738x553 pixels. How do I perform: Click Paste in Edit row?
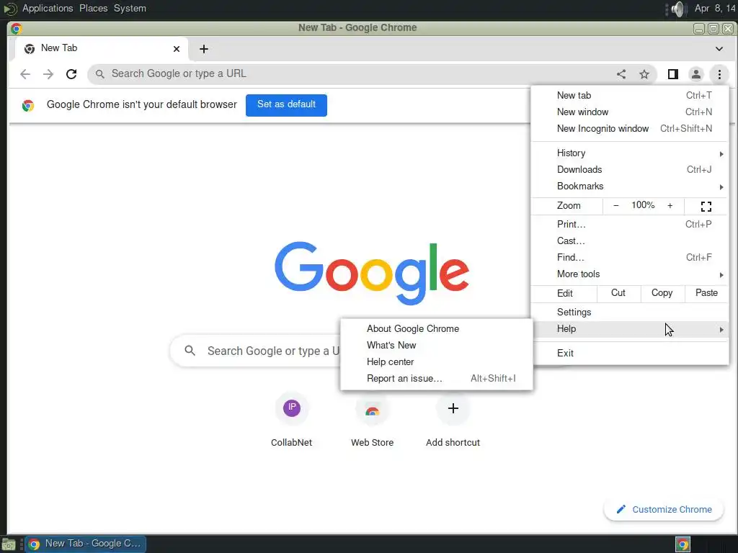point(706,293)
